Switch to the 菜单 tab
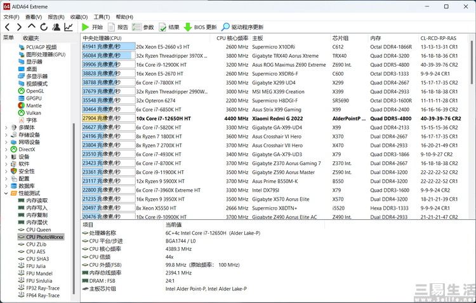Viewport: 476px width, 303px height. [x=8, y=37]
